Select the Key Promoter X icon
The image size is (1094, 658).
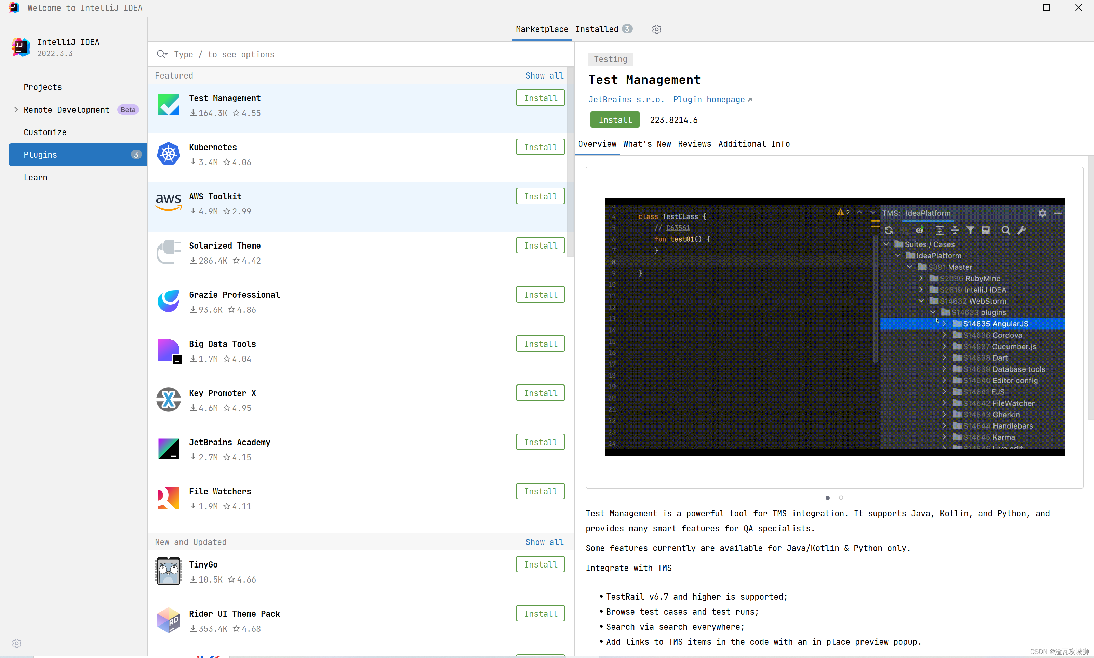point(168,400)
